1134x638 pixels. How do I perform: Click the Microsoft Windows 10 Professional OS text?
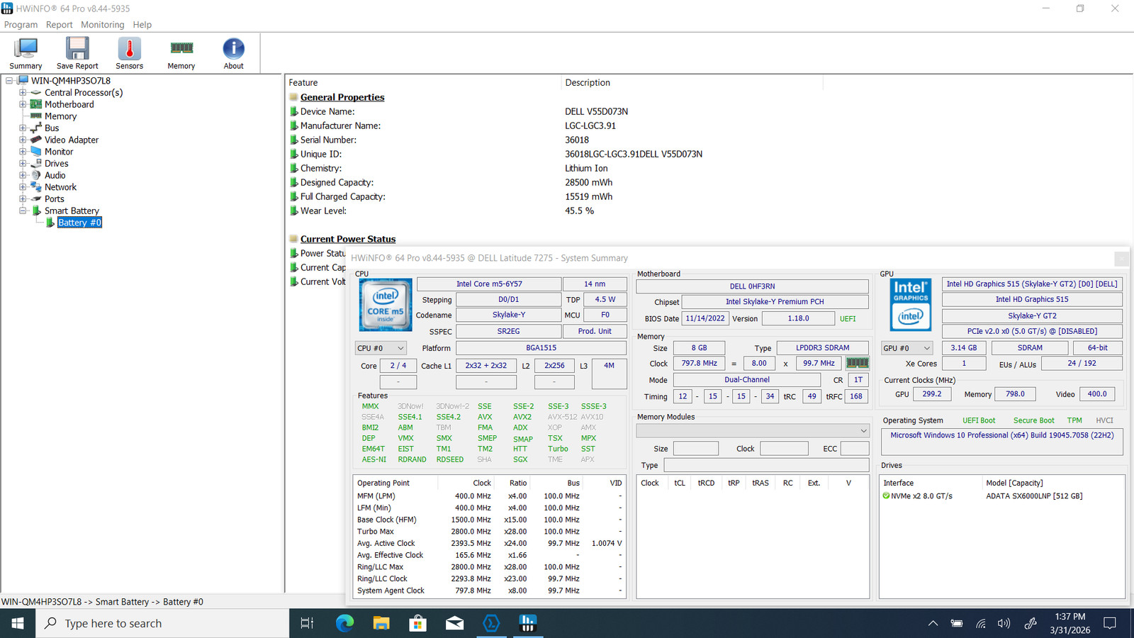[1002, 435]
